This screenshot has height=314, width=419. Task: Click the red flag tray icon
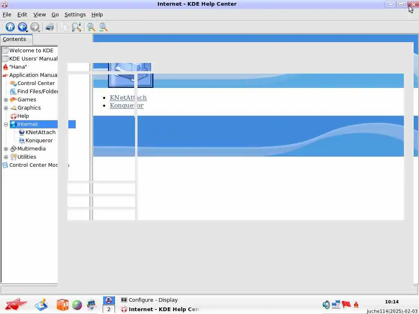(x=346, y=304)
